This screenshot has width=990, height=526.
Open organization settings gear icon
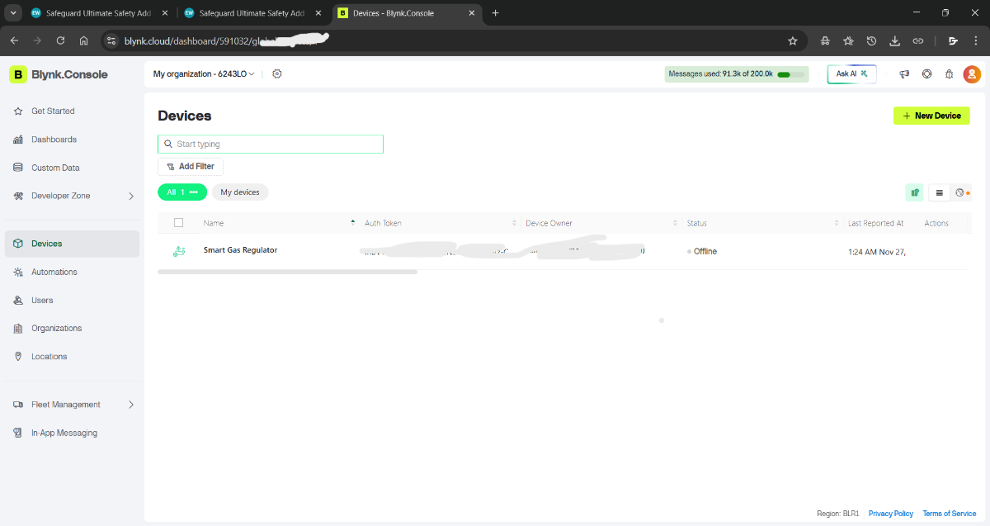pyautogui.click(x=277, y=74)
